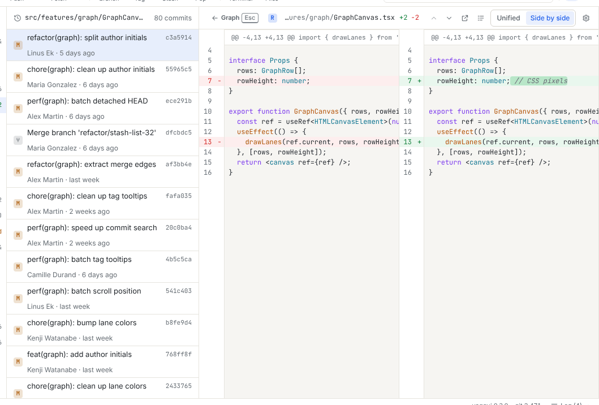This screenshot has width=599, height=405.
Task: Click the '+2' additions count
Action: [x=403, y=18]
